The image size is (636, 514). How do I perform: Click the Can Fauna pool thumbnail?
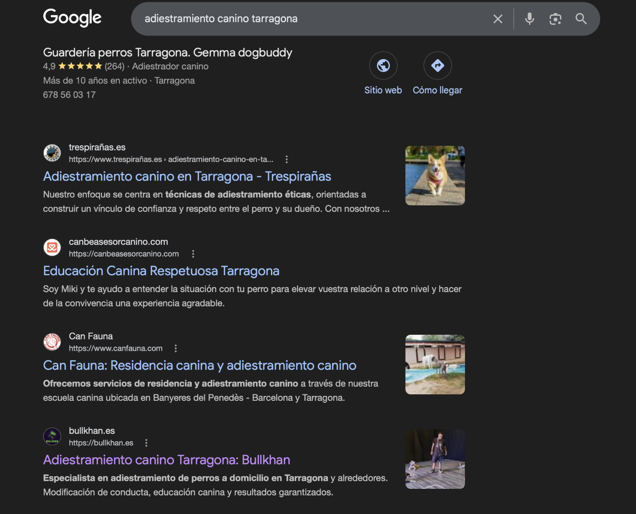point(435,364)
